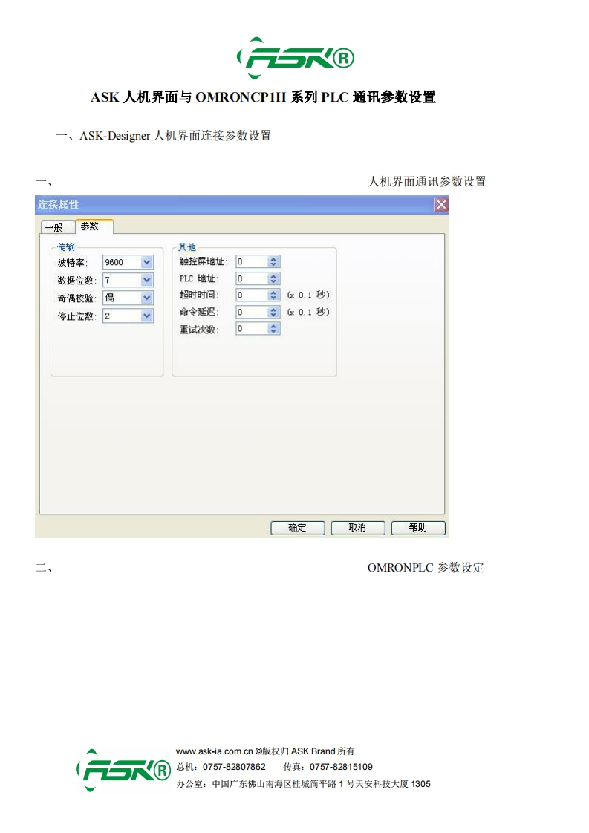Adjust the PLC 地址 spinner arrows

(x=273, y=278)
